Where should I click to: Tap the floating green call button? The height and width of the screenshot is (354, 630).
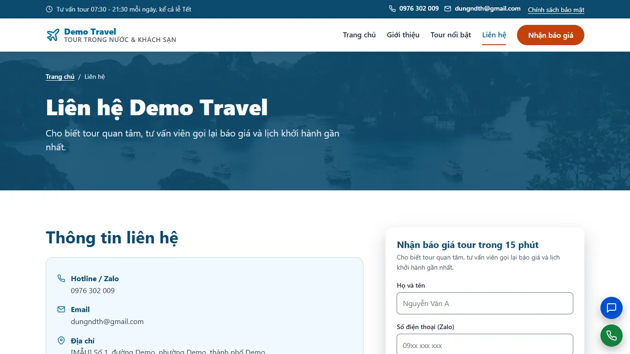(612, 336)
